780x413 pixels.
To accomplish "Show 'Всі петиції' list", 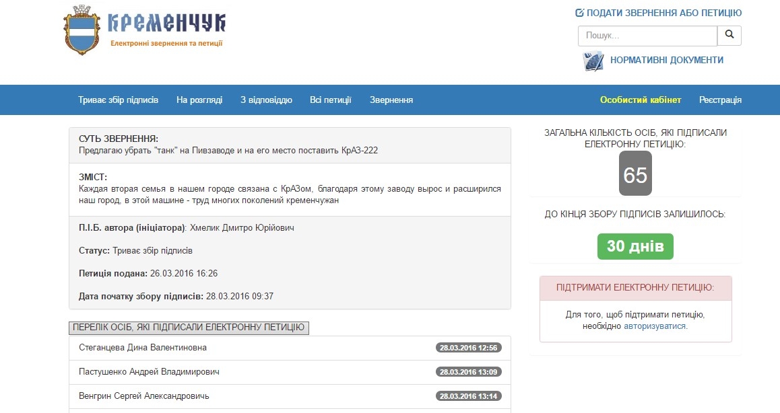I will [x=330, y=100].
